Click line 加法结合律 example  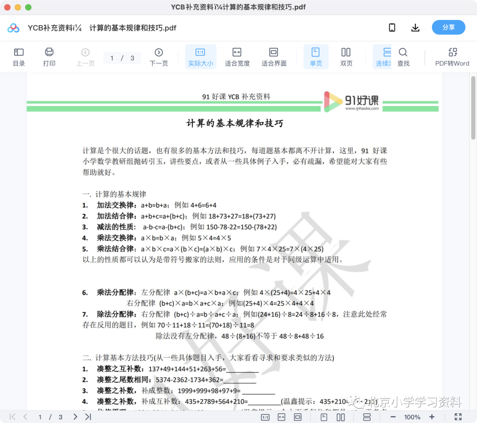(179, 216)
